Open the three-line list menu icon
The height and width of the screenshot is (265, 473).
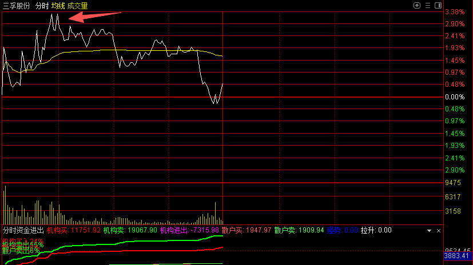click(427, 5)
